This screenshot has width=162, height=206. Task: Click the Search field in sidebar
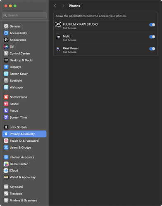(x=24, y=15)
